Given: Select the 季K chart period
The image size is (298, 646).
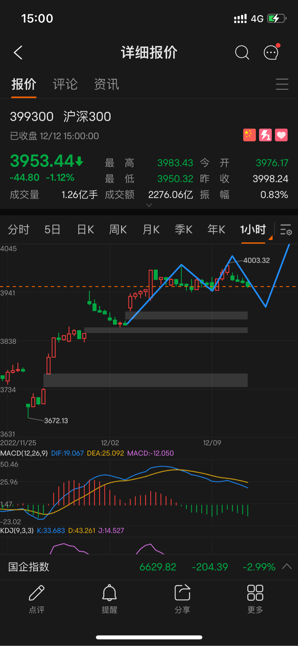Looking at the screenshot, I should 184,230.
